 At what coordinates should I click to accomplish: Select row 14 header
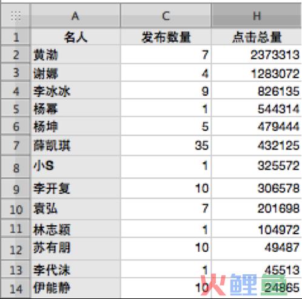click(15, 288)
